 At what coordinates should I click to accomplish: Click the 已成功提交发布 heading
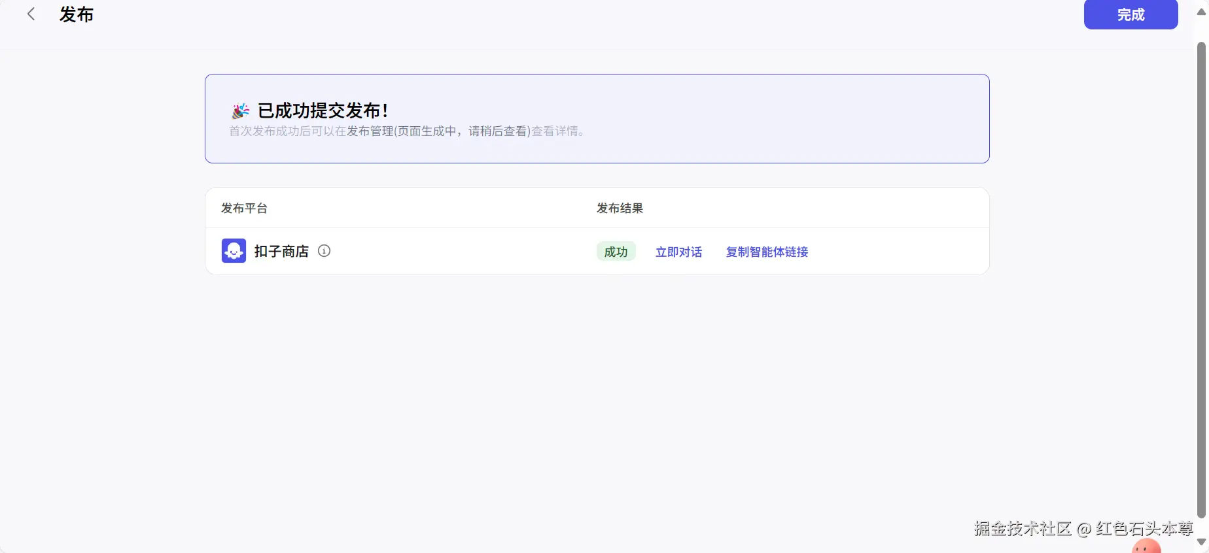coord(323,110)
